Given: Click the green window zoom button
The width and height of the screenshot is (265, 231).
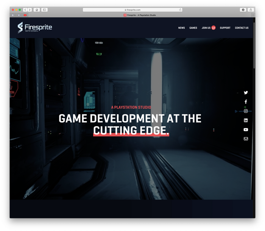Looking at the screenshot, I should pyautogui.click(x=20, y=10).
